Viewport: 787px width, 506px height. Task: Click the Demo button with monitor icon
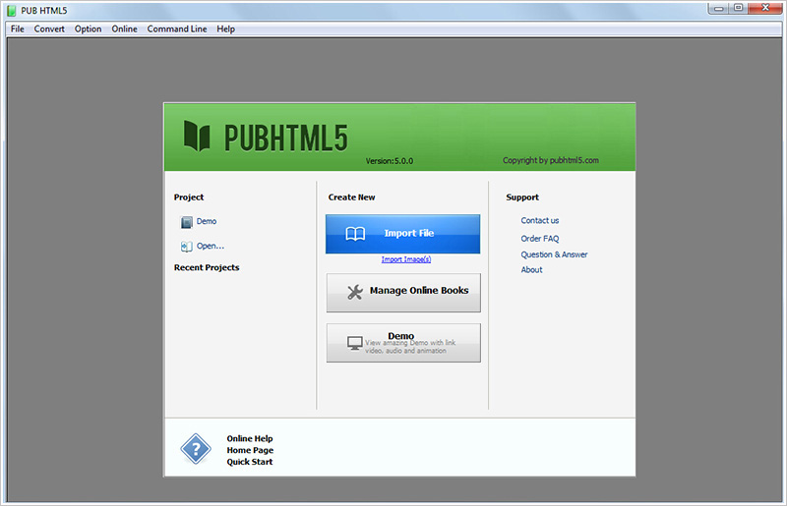click(x=403, y=343)
